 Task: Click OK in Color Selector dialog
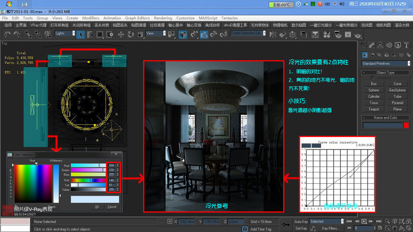tap(97, 207)
